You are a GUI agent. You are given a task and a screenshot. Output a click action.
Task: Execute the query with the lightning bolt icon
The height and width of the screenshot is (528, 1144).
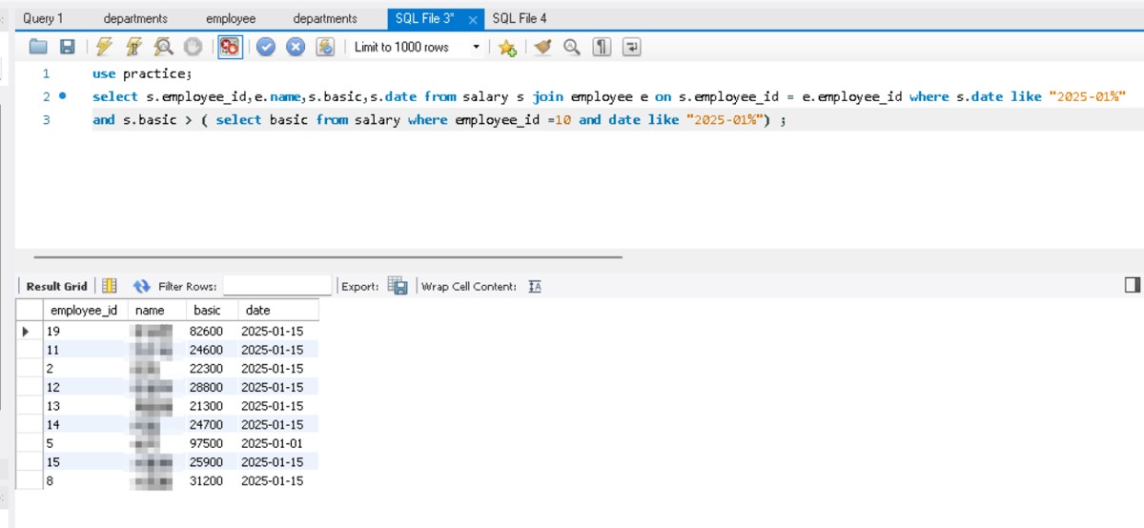pos(104,47)
